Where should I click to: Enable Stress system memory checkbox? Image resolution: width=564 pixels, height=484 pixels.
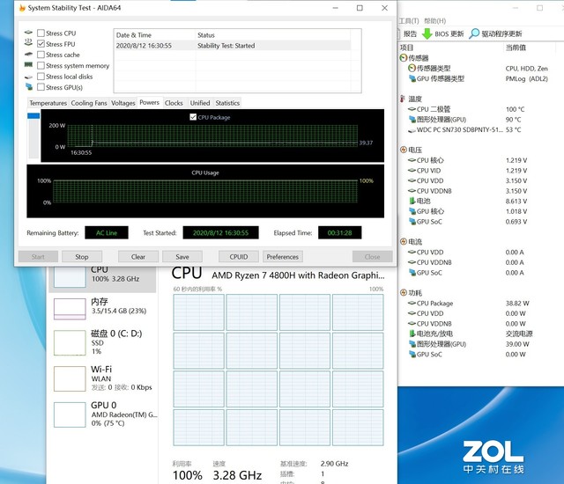[41, 65]
